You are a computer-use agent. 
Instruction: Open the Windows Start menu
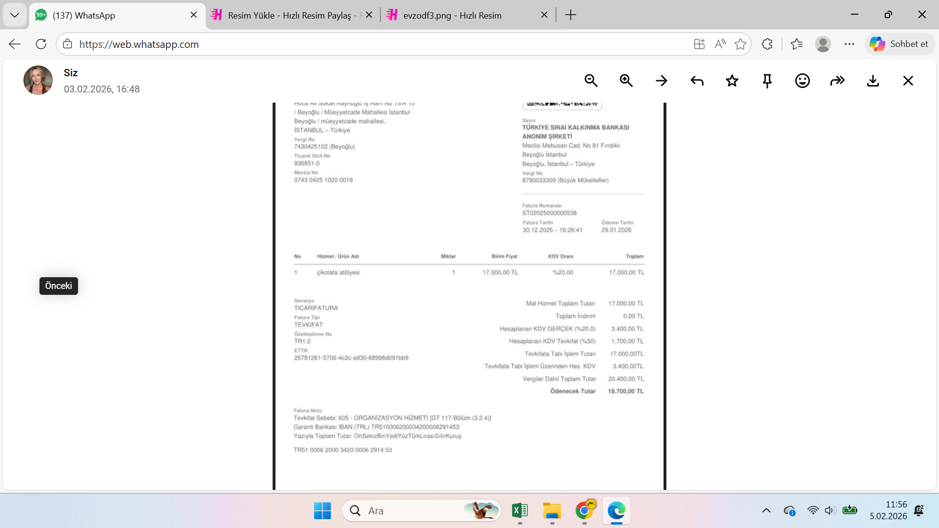click(322, 511)
